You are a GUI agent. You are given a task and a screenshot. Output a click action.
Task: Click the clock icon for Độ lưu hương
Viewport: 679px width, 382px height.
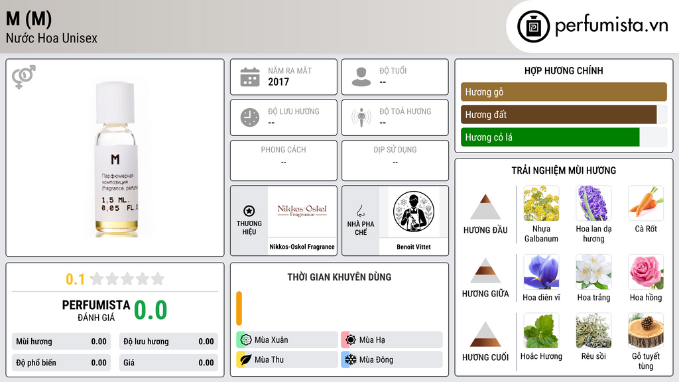pos(250,117)
